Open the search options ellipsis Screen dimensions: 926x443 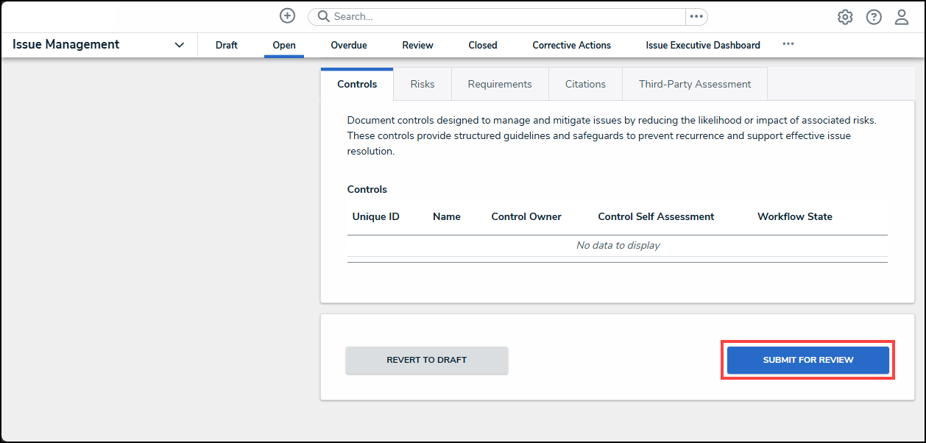click(696, 16)
